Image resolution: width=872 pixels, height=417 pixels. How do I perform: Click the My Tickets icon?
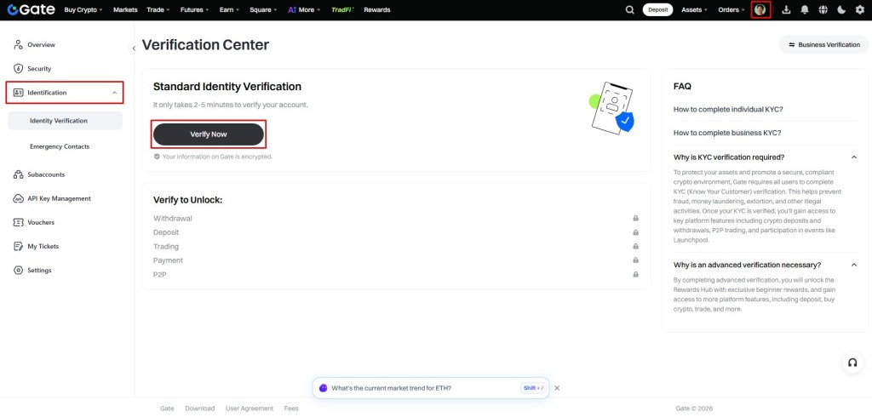click(18, 246)
